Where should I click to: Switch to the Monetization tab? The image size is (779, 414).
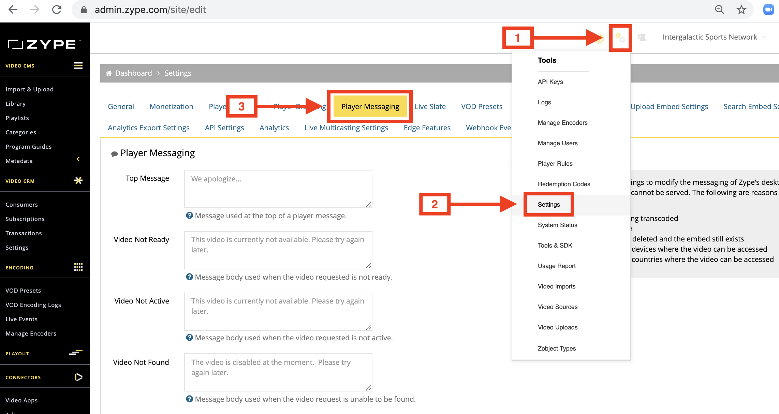[x=171, y=106]
